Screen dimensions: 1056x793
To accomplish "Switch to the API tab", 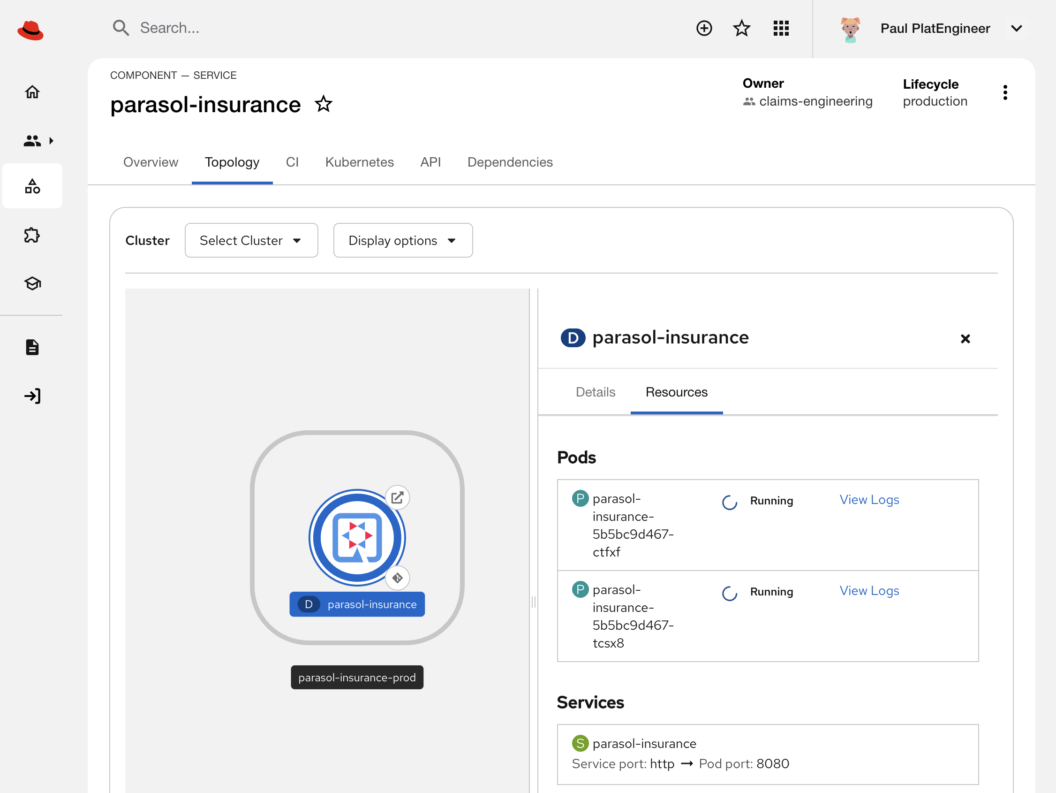I will 430,162.
